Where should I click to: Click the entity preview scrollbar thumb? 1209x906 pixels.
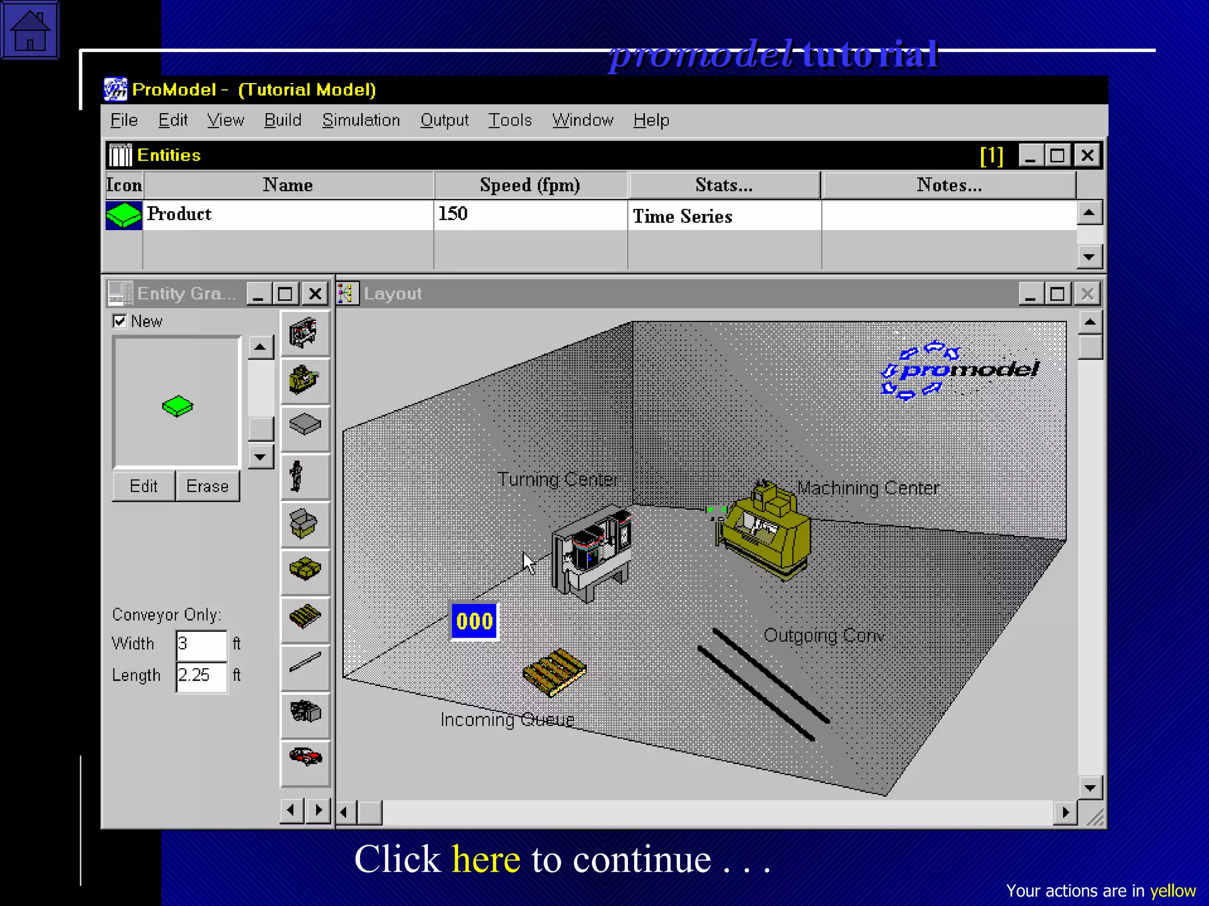click(260, 429)
